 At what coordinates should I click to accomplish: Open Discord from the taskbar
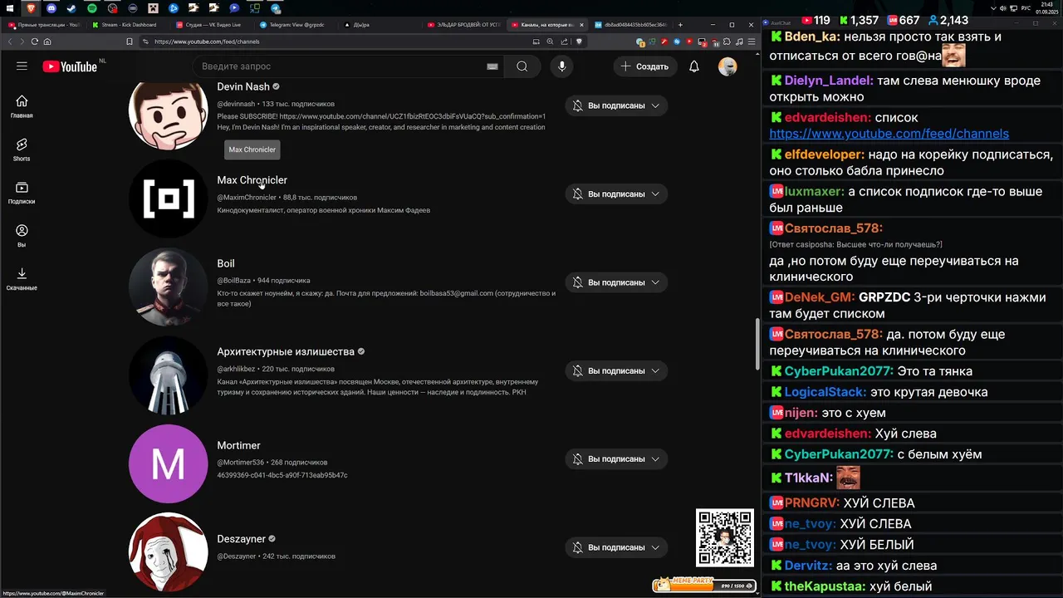[x=51, y=7]
